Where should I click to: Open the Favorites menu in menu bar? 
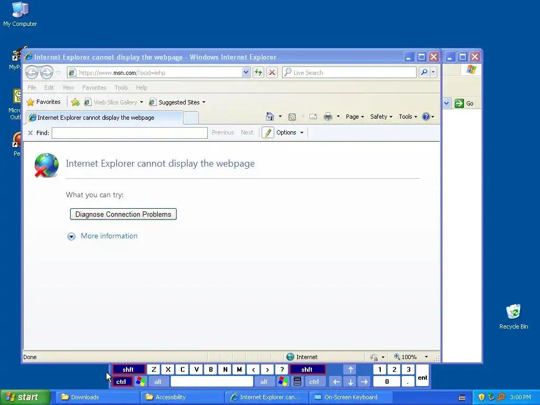coord(94,88)
